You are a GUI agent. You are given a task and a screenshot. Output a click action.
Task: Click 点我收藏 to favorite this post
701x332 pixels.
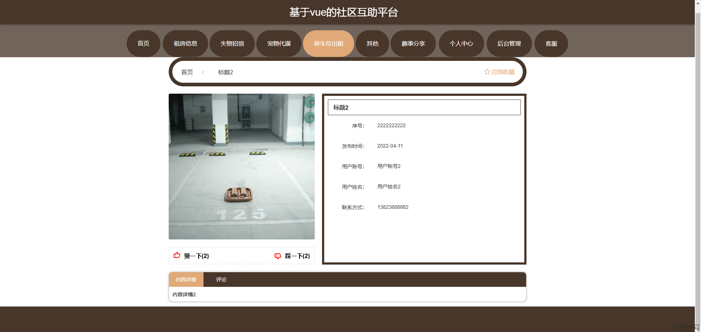503,72
